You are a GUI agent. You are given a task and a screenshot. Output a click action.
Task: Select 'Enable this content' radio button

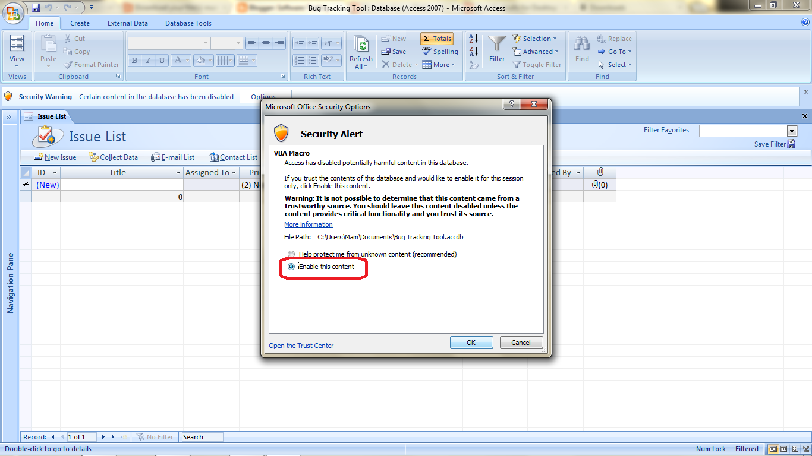(291, 267)
